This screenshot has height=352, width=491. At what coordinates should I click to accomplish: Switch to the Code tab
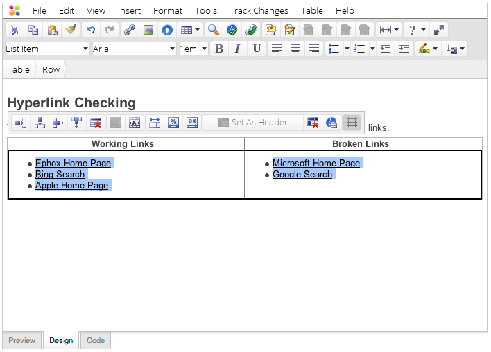96,340
